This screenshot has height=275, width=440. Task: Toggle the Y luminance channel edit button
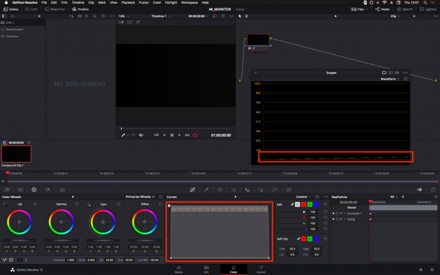coord(298,204)
